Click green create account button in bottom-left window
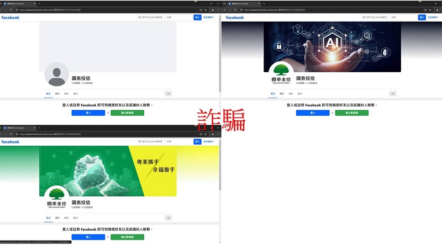442x245 pixels. [128, 237]
